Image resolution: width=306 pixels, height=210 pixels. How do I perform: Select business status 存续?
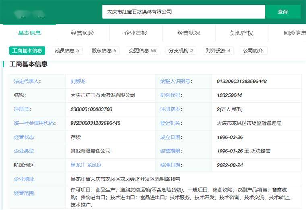pyautogui.click(x=76, y=137)
